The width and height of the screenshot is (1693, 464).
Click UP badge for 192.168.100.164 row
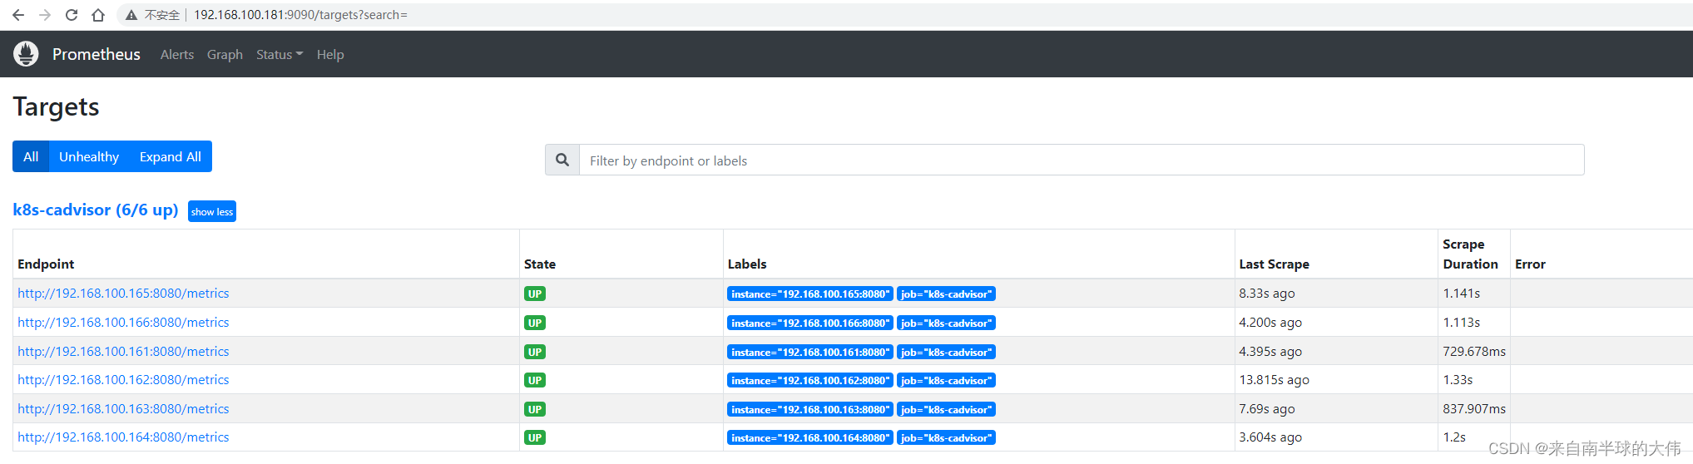pos(535,437)
